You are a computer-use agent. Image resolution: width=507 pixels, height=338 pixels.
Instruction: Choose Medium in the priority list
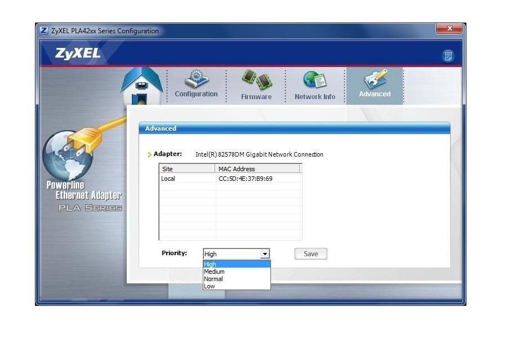(237, 272)
